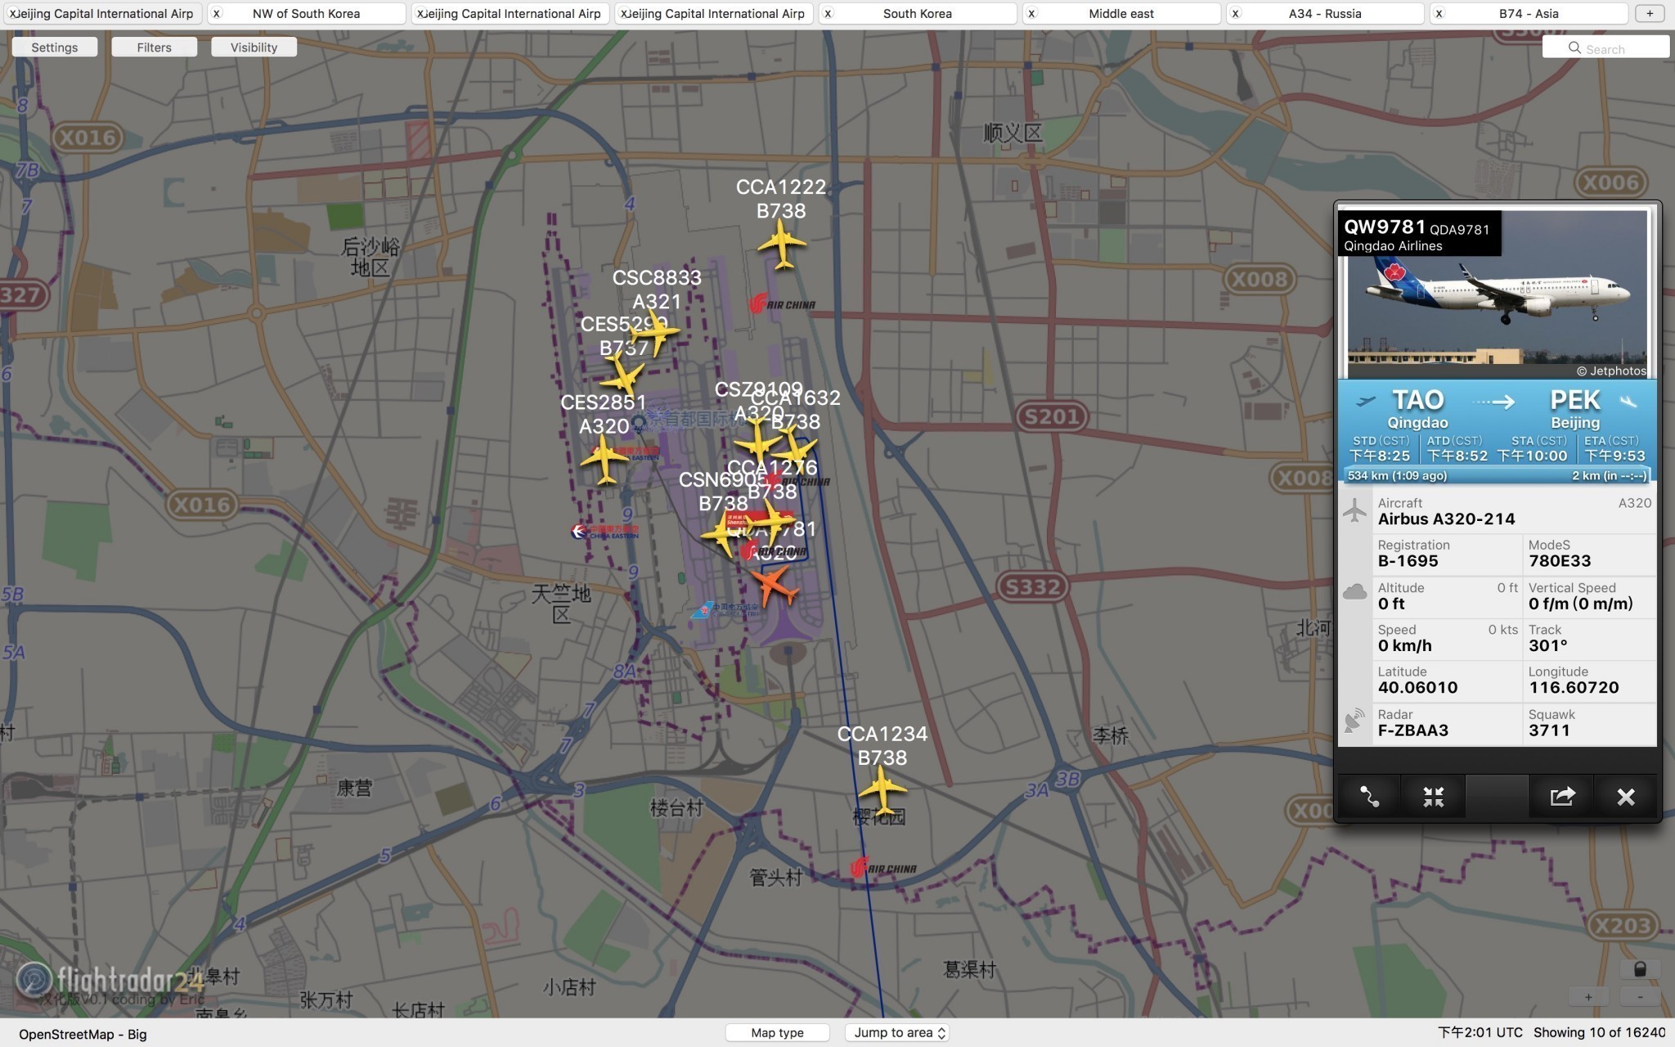Screen dimensions: 1675x1047
Task: Open the Settings menu
Action: point(55,47)
